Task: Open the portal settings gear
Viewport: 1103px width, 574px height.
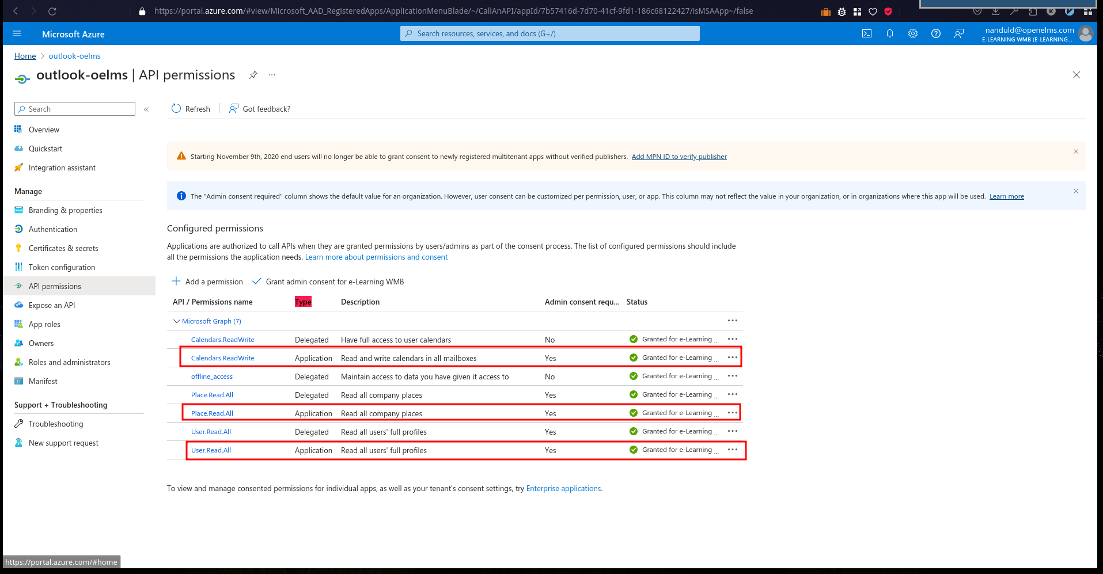Action: click(x=913, y=34)
